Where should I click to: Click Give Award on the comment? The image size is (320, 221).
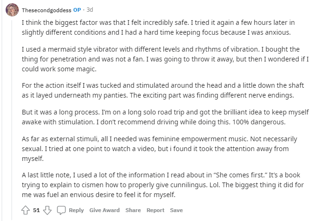click(104, 210)
